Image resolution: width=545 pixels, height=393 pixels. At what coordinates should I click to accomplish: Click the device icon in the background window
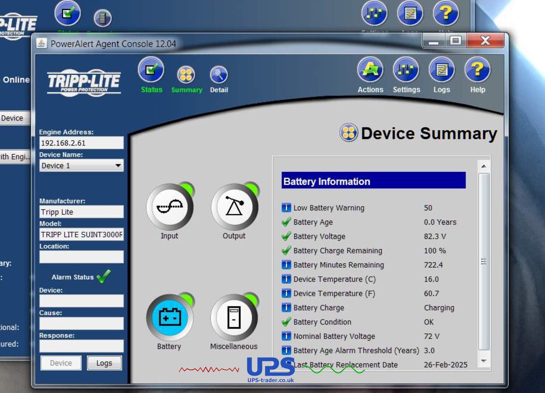pyautogui.click(x=103, y=18)
